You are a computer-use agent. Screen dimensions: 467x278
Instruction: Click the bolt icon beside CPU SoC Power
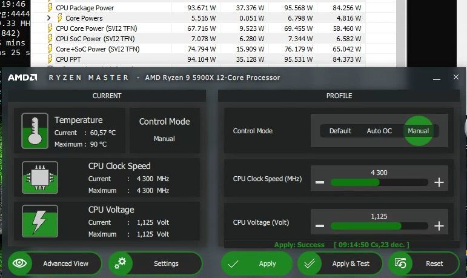click(x=50, y=38)
